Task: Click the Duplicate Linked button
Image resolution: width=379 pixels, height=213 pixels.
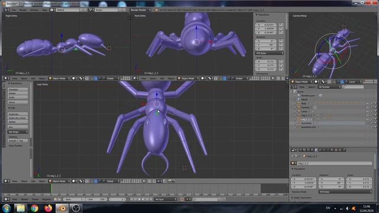Action: coord(18,118)
